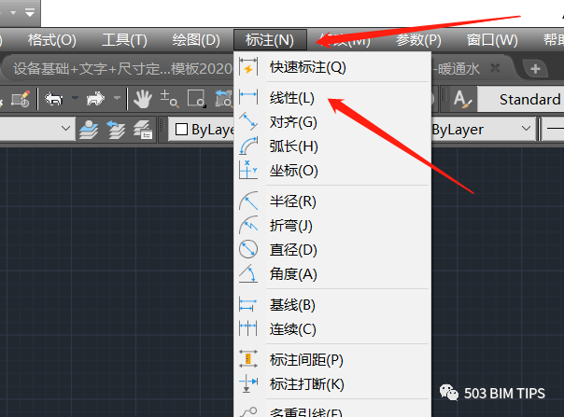Open the 窗口(W) menu
Viewport: 564px width, 417px height.
coord(492,40)
